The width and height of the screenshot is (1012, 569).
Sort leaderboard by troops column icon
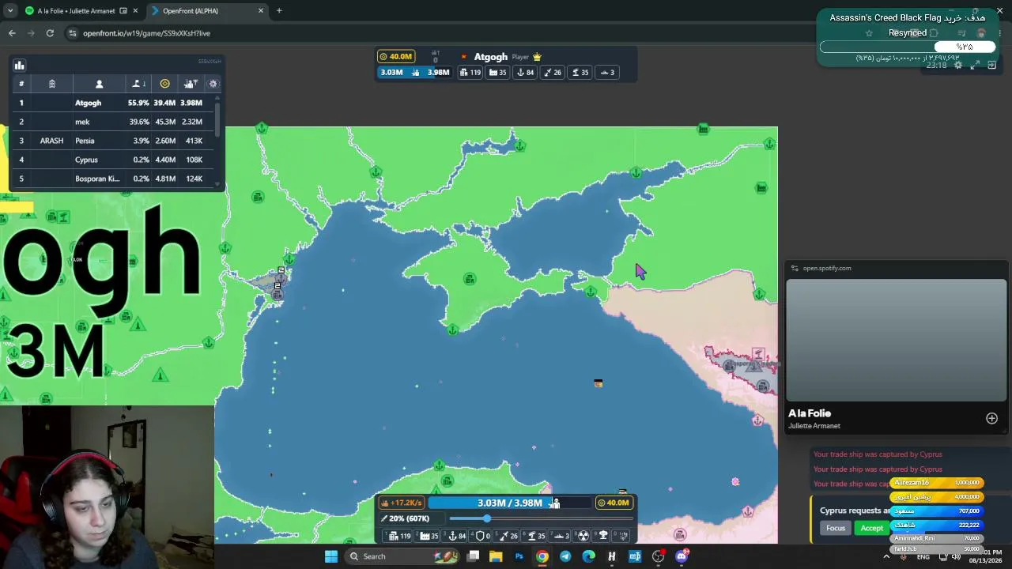[191, 84]
